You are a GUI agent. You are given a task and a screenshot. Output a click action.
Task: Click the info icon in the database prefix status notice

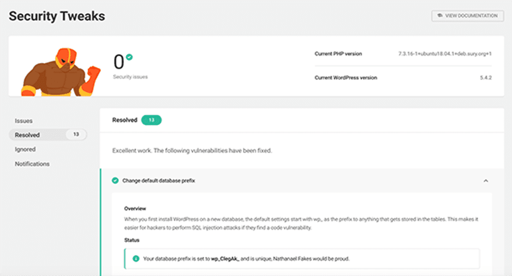[136, 259]
